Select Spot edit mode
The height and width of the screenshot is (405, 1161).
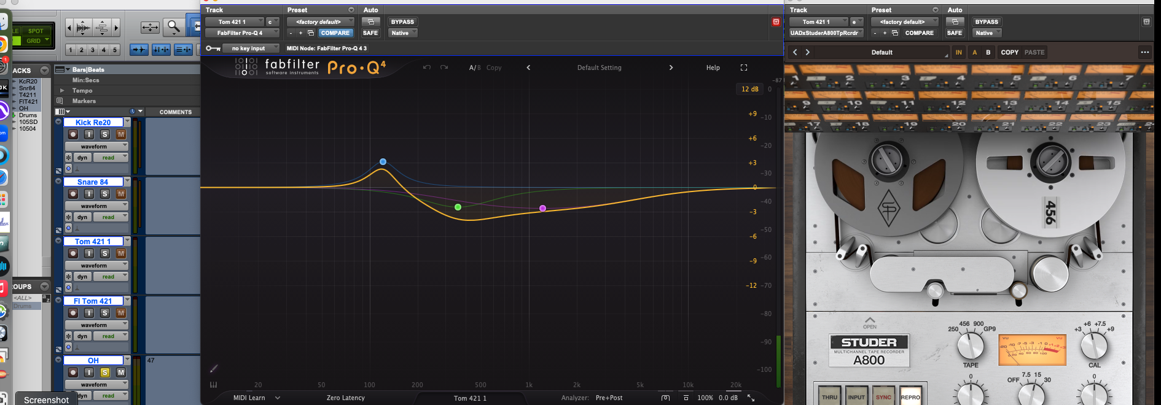click(x=36, y=31)
